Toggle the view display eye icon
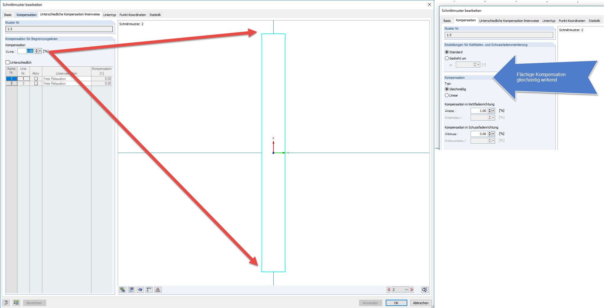The width and height of the screenshot is (604, 308). (x=131, y=290)
